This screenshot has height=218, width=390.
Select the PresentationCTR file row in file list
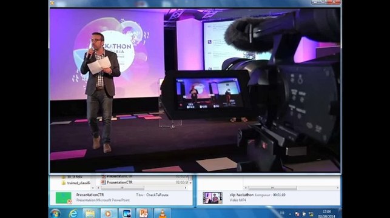(145, 182)
